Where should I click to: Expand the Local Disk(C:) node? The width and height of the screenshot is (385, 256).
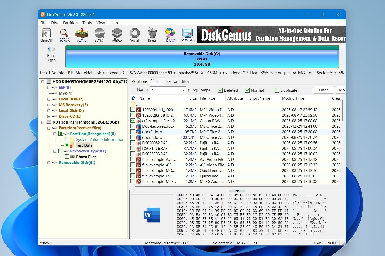pyautogui.click(x=49, y=99)
